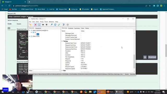Image resolution: width=167 pixels, height=94 pixels.
Task: Click the Recording status bar button
Action: point(133,74)
